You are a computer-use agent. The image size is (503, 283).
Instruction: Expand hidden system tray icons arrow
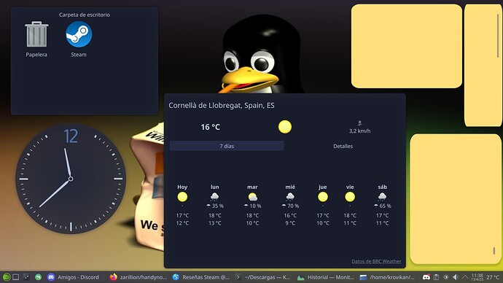[x=465, y=277]
